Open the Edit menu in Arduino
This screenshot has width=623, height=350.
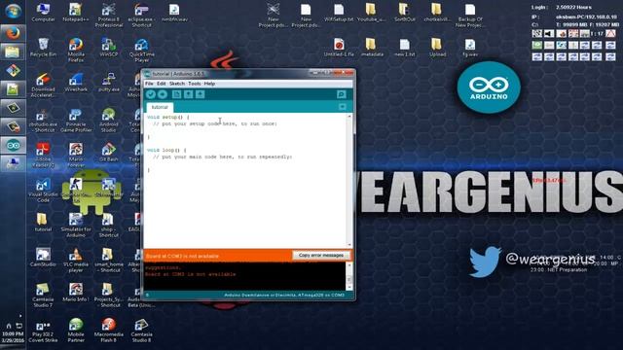[161, 84]
